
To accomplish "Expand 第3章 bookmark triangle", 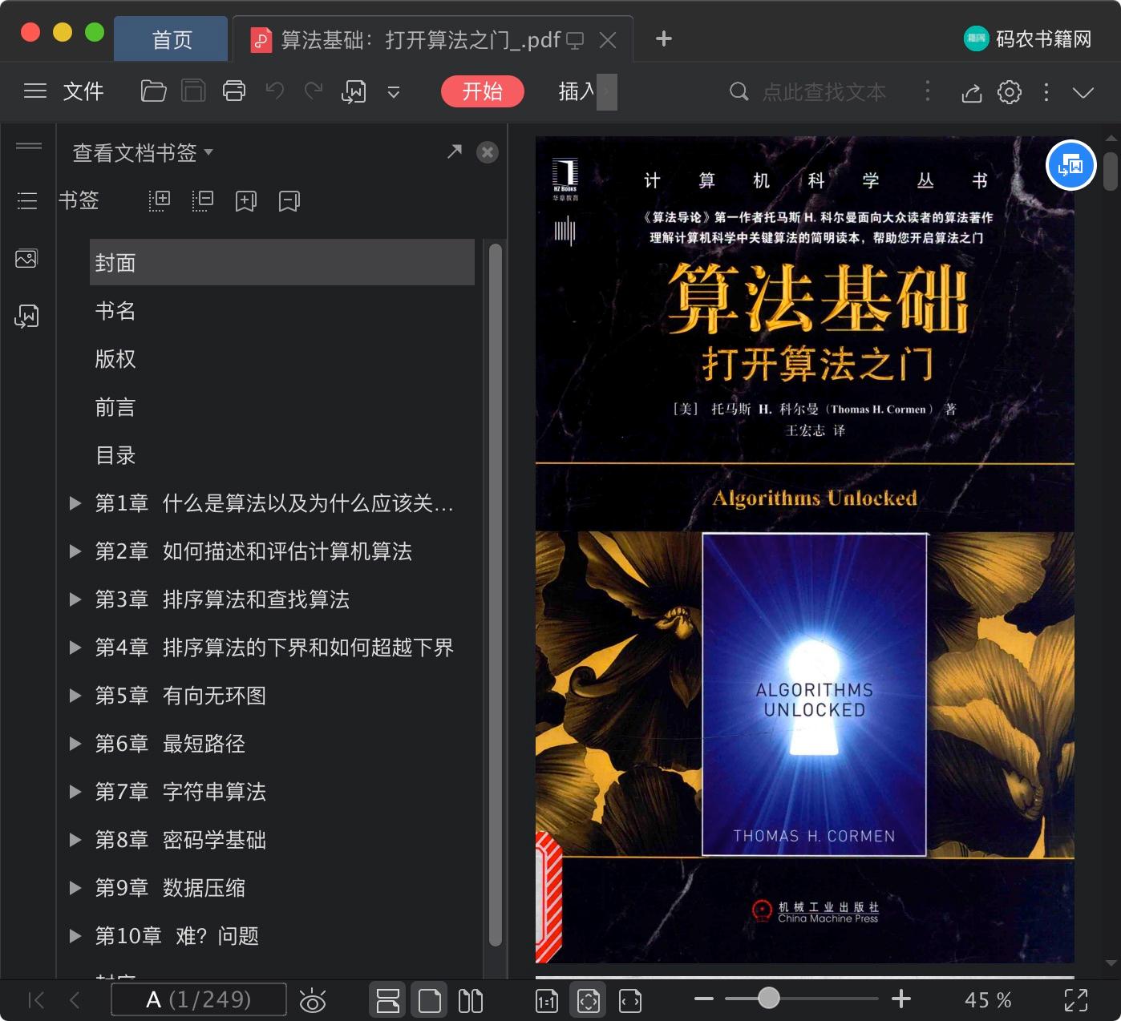I will (x=75, y=599).
